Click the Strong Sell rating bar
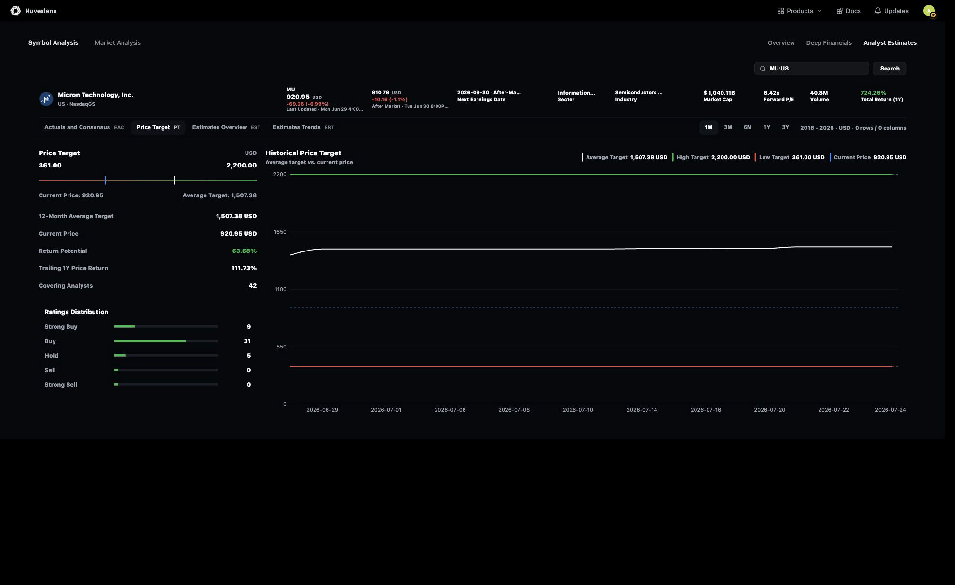The width and height of the screenshot is (955, 585). click(166, 385)
